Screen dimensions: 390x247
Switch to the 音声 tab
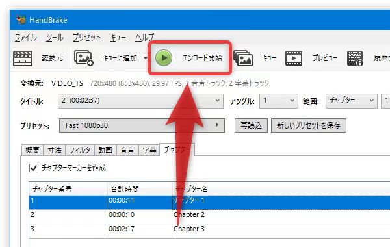pos(127,150)
